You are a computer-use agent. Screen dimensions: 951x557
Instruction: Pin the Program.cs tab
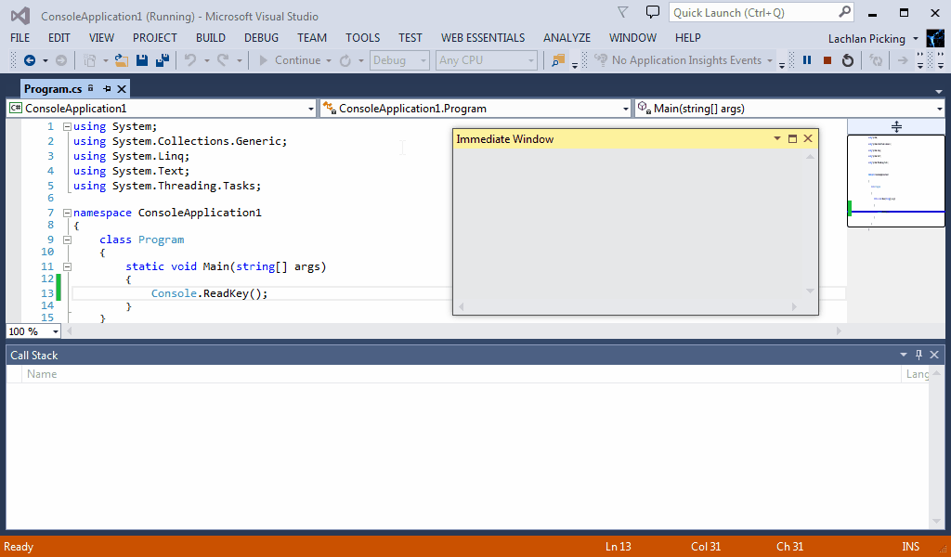pyautogui.click(x=107, y=88)
